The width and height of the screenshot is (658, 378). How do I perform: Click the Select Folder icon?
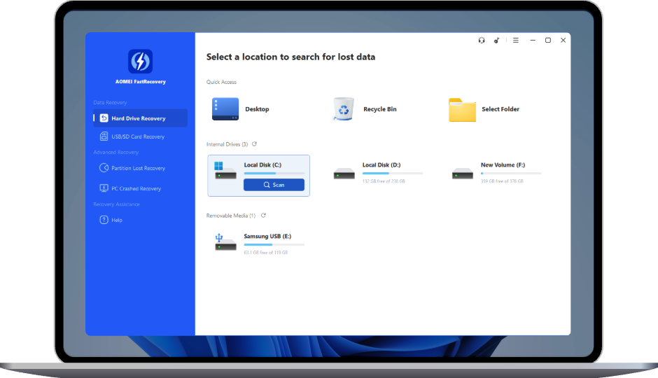click(462, 109)
